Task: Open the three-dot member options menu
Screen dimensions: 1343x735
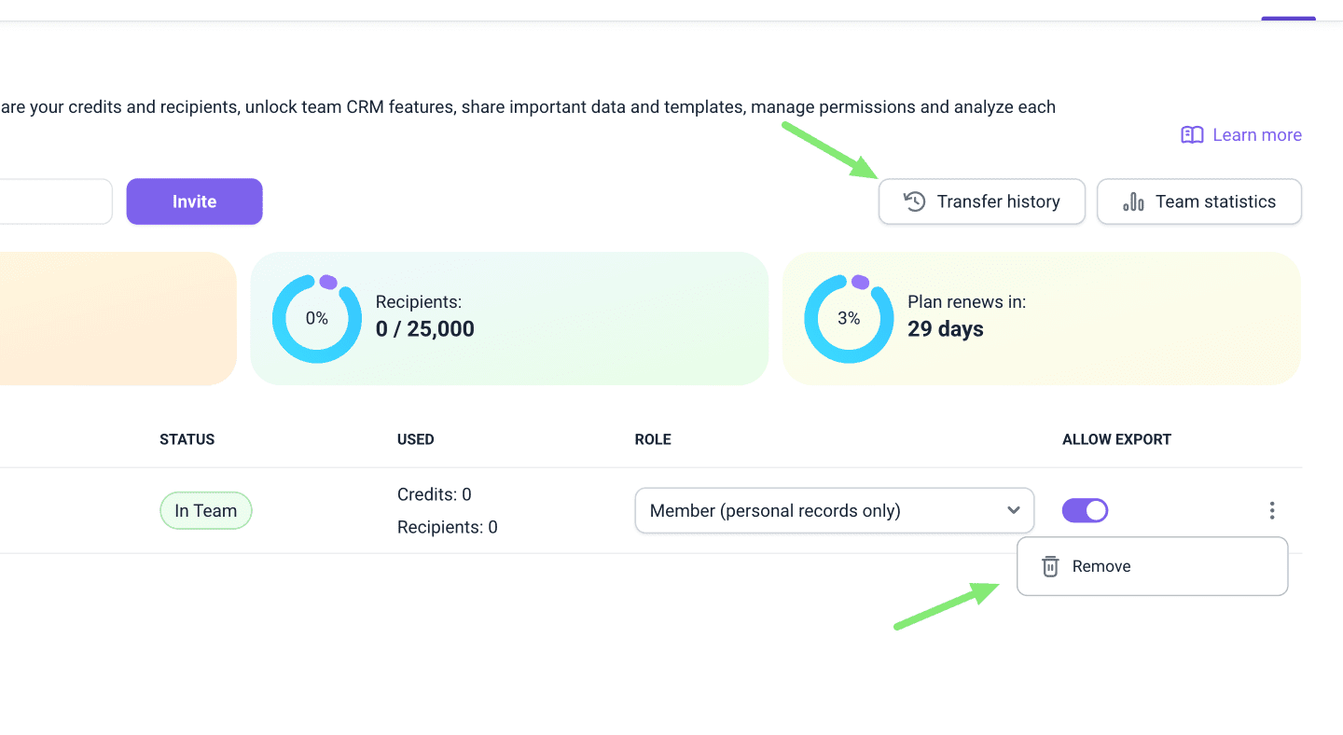Action: [1271, 510]
